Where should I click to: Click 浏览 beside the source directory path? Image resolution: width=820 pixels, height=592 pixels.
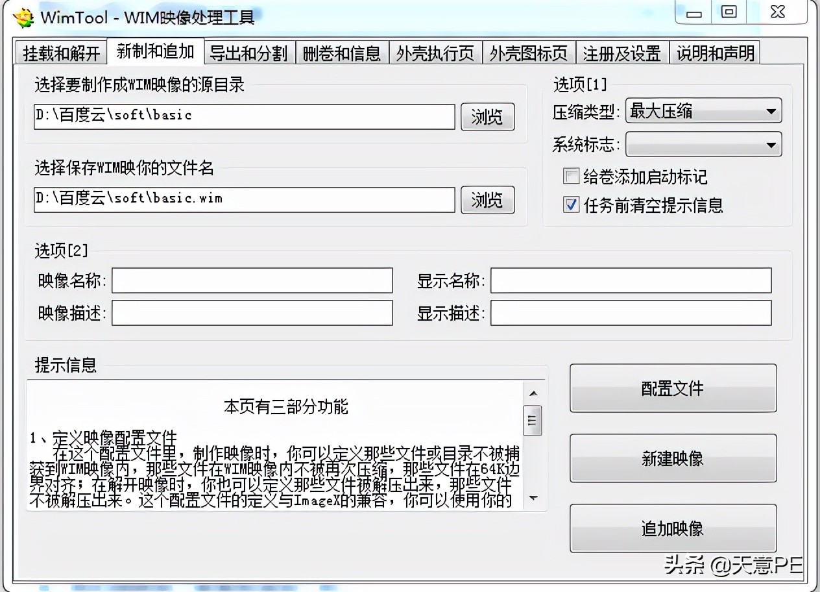coord(487,117)
